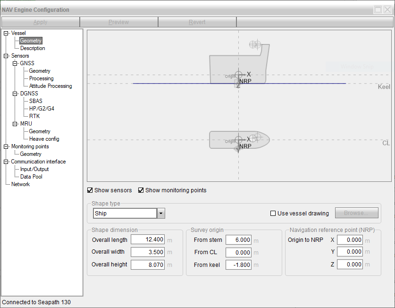Select the Network tree item
395x308 pixels.
point(20,184)
